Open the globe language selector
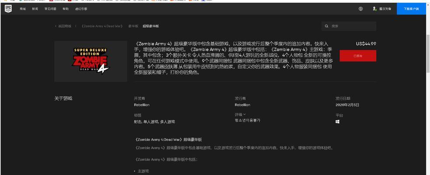 [x=360, y=9]
